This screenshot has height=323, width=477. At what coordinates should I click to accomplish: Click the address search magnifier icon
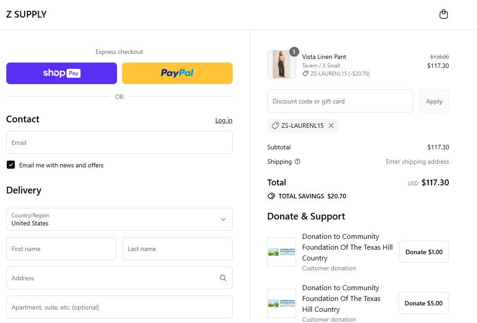click(223, 278)
